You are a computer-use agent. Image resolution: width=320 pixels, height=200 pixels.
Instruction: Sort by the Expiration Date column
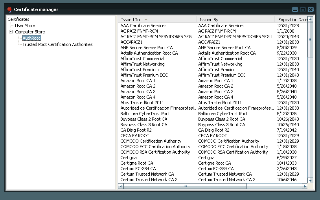pos(291,20)
